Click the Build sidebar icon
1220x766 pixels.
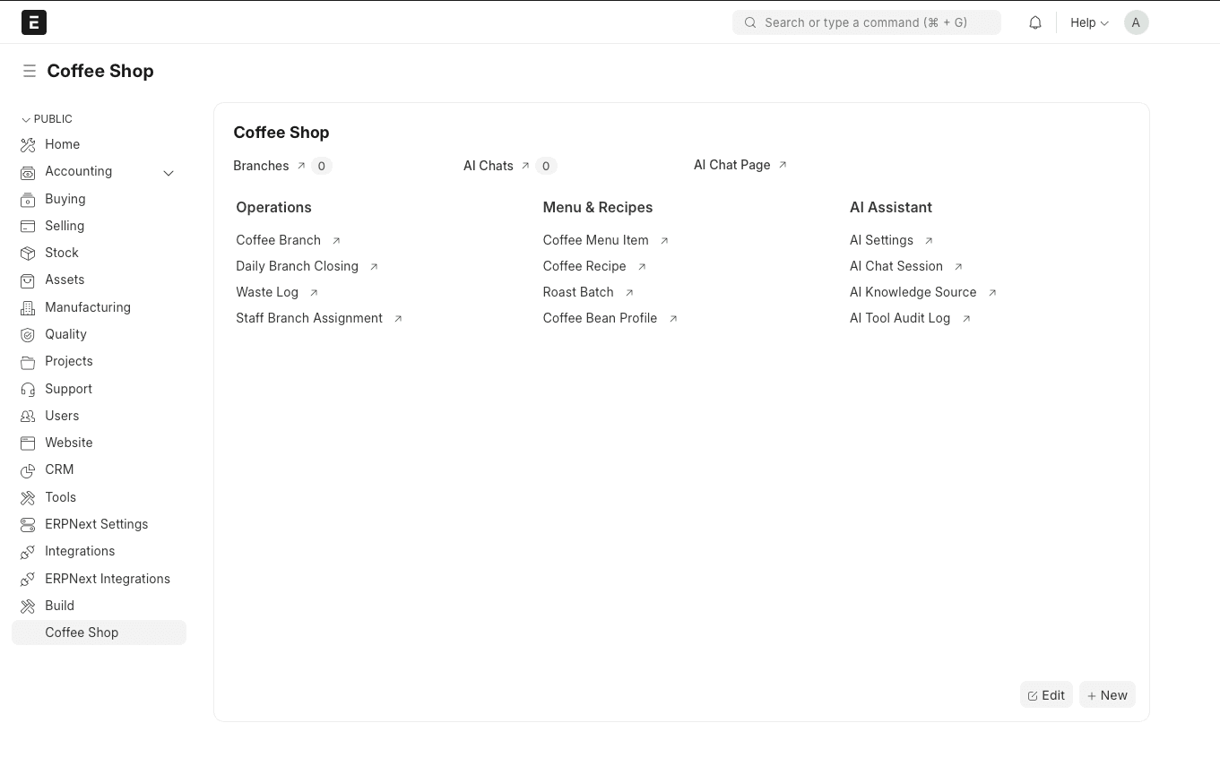[x=28, y=606]
